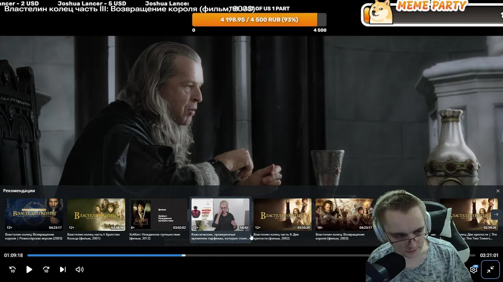503x282 pixels.
Task: Open Хоббит: Нежданное путешествие thumbnail
Action: (x=158, y=214)
